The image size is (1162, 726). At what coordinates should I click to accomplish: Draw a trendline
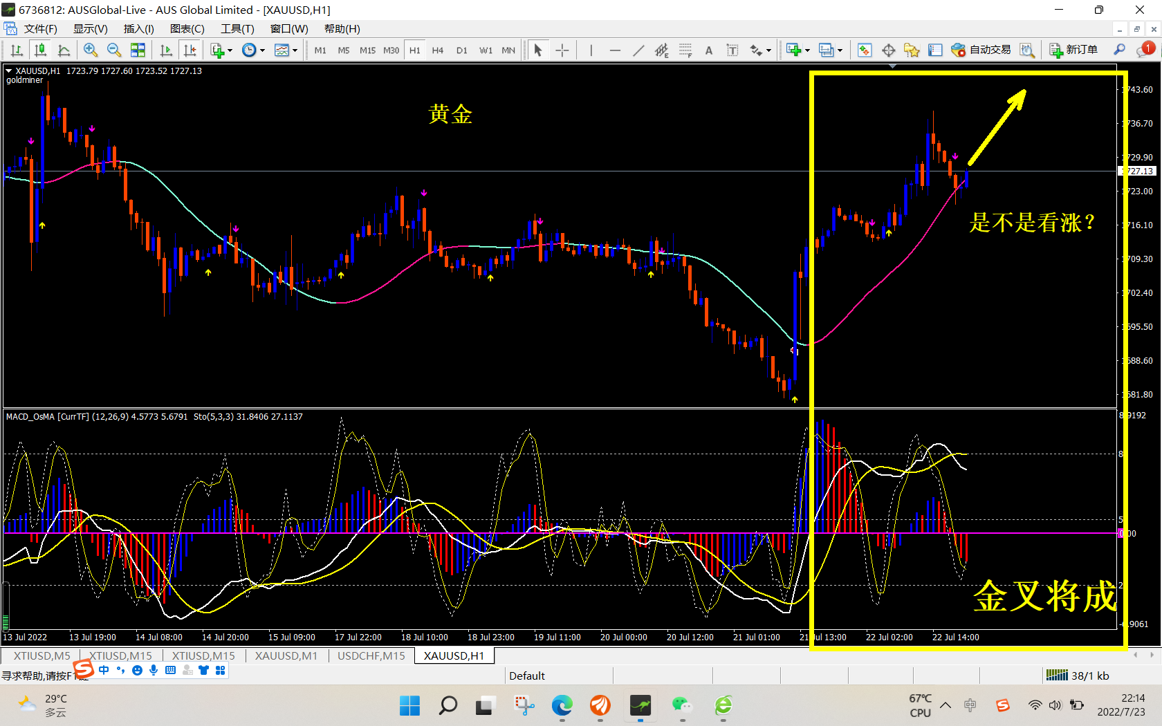[638, 50]
